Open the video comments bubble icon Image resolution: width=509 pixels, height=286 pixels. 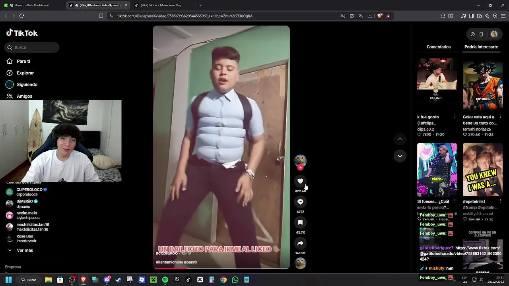[x=300, y=202]
